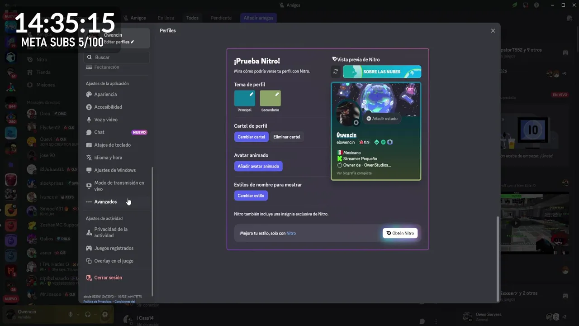This screenshot has height=326, width=579.
Task: Open Privacidad de la actividad icon
Action: pyautogui.click(x=89, y=232)
